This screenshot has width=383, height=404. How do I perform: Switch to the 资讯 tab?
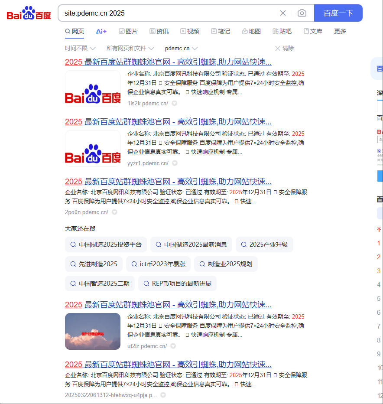point(159,32)
